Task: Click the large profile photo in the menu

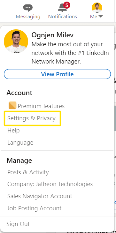Action: point(16,41)
